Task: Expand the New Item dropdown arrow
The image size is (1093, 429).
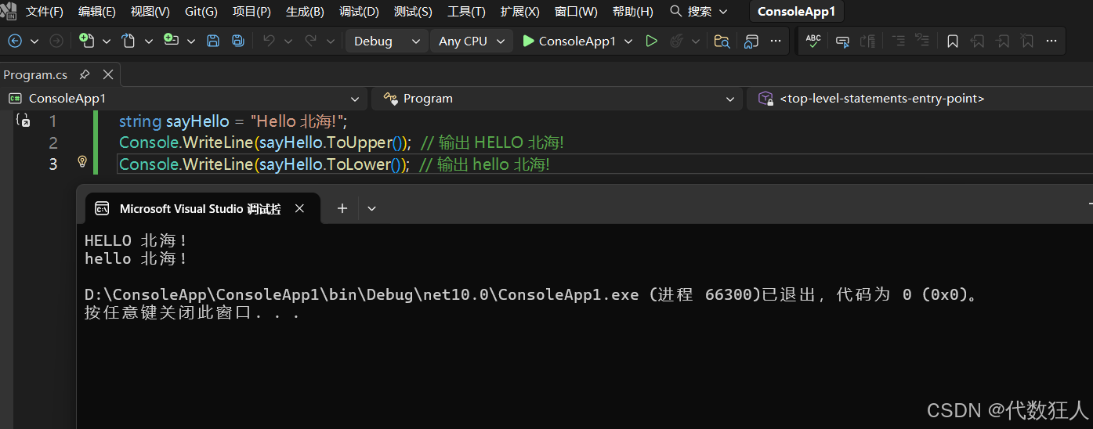Action: 107,41
